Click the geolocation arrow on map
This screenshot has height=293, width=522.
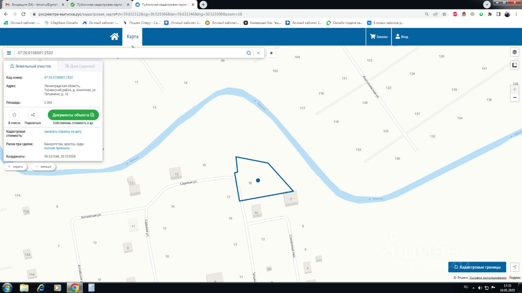pyautogui.click(x=515, y=267)
